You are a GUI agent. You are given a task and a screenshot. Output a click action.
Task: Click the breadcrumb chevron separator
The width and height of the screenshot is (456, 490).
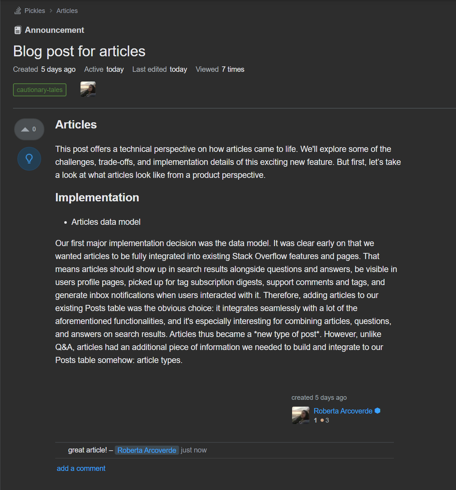[x=51, y=11]
